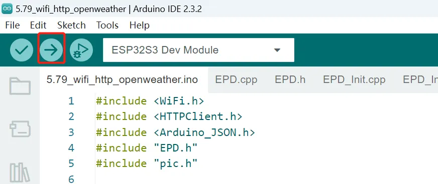Click line number 3 in the gutter
The image size is (438, 184).
(x=71, y=132)
